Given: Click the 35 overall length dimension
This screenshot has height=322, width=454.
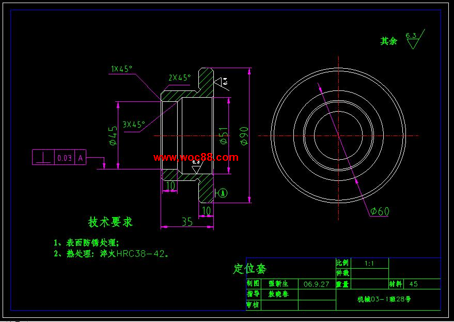Looking at the screenshot, I should 187,222.
